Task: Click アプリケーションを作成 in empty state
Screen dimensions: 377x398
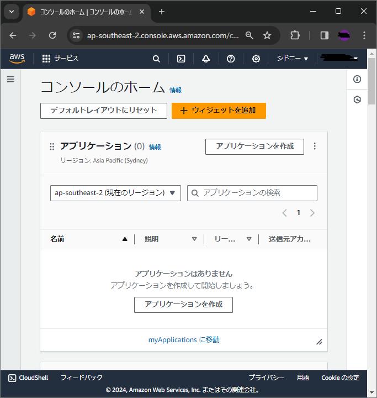Action: click(x=183, y=305)
